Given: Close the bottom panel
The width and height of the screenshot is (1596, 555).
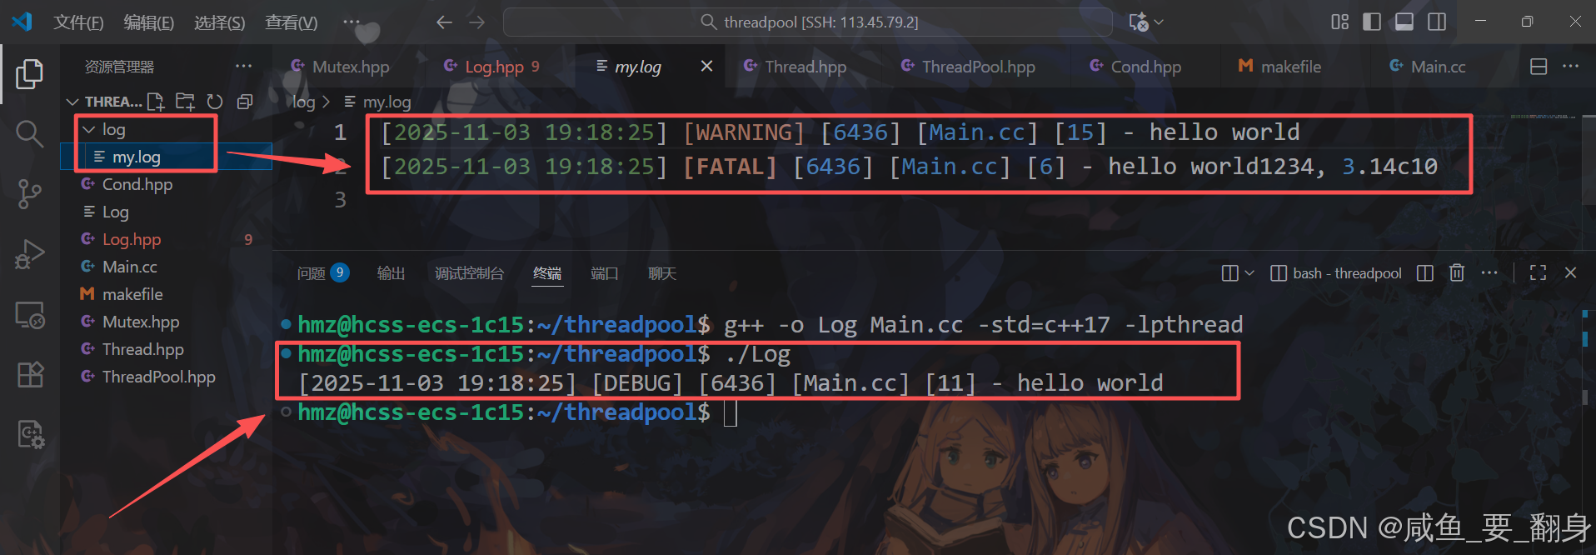Looking at the screenshot, I should click(1570, 273).
